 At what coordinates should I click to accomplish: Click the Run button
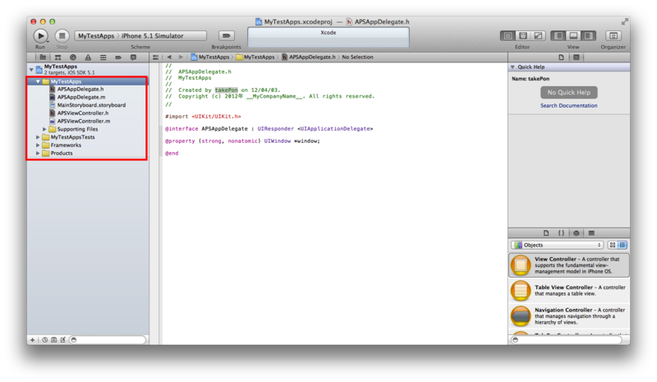point(40,36)
